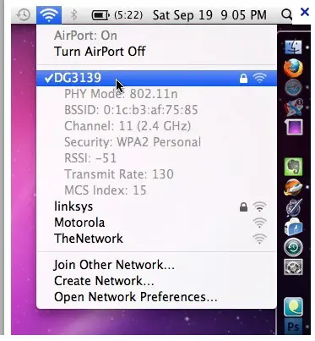The image size is (315, 341).
Task: Open System Preferences from the Dock
Action: (x=293, y=267)
